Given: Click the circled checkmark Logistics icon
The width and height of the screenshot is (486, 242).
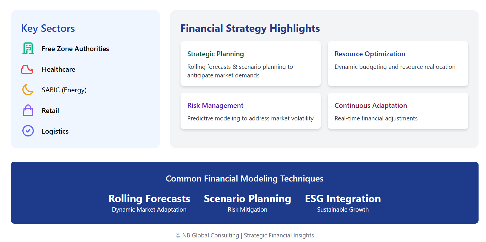Looking at the screenshot, I should point(28,131).
